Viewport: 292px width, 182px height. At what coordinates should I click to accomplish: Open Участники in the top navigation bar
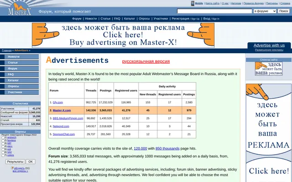coord(161,19)
